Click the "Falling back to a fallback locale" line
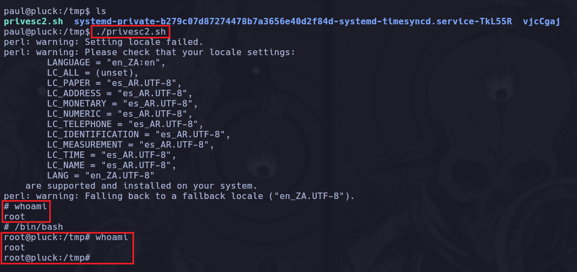This screenshot has height=272, width=577. (x=179, y=196)
